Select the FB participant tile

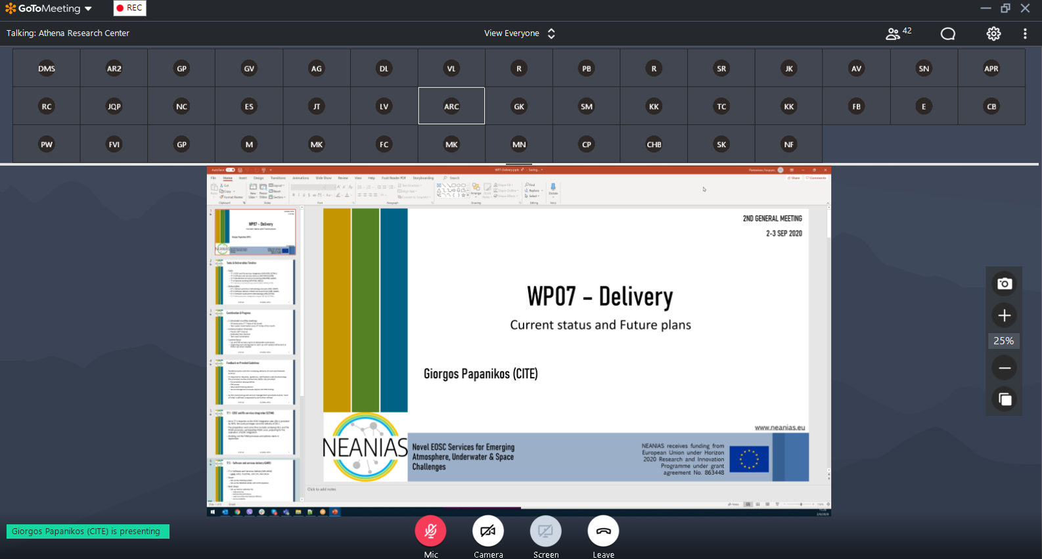point(857,106)
